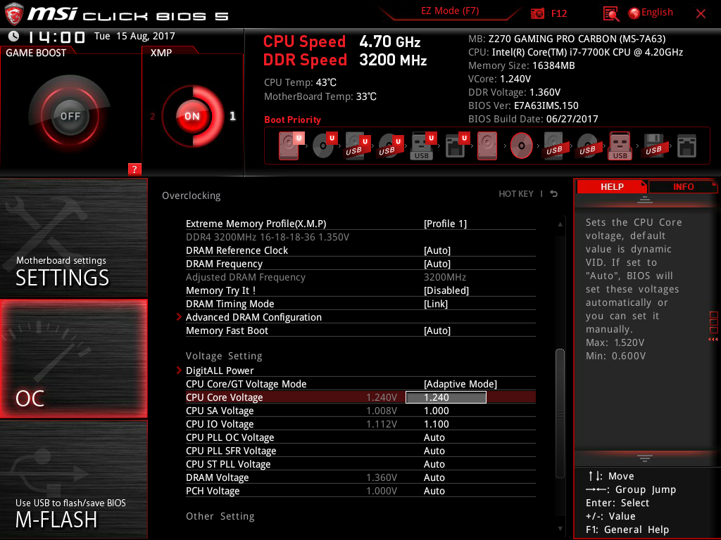721x540 pixels.
Task: Click the CPU PLL SFR Voltage Auto value
Action: 434,451
